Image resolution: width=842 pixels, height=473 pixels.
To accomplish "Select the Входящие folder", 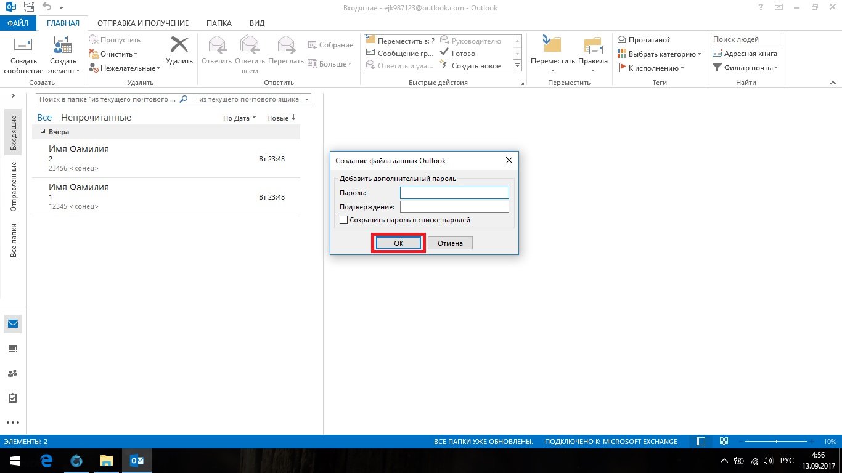I will (13, 132).
